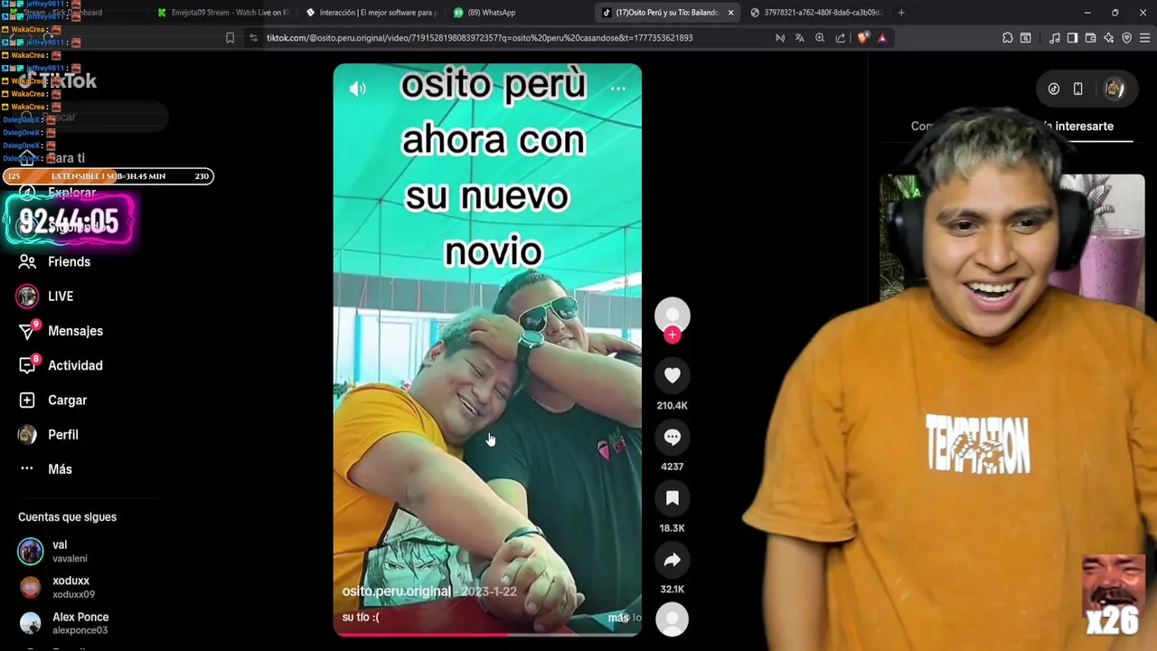Open the profile avatar at top right
Image resolution: width=1157 pixels, height=651 pixels.
(x=1115, y=89)
